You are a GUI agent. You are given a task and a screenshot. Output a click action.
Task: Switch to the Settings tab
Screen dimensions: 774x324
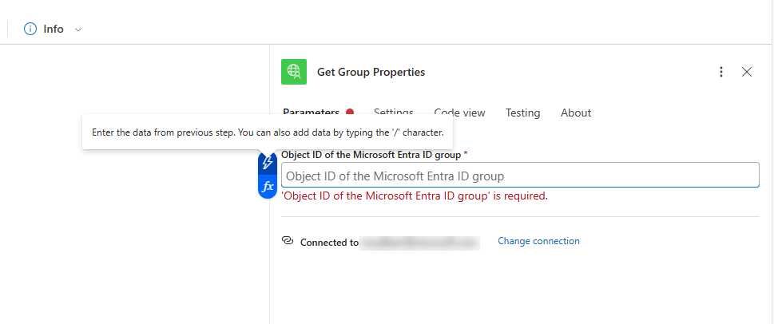(394, 113)
